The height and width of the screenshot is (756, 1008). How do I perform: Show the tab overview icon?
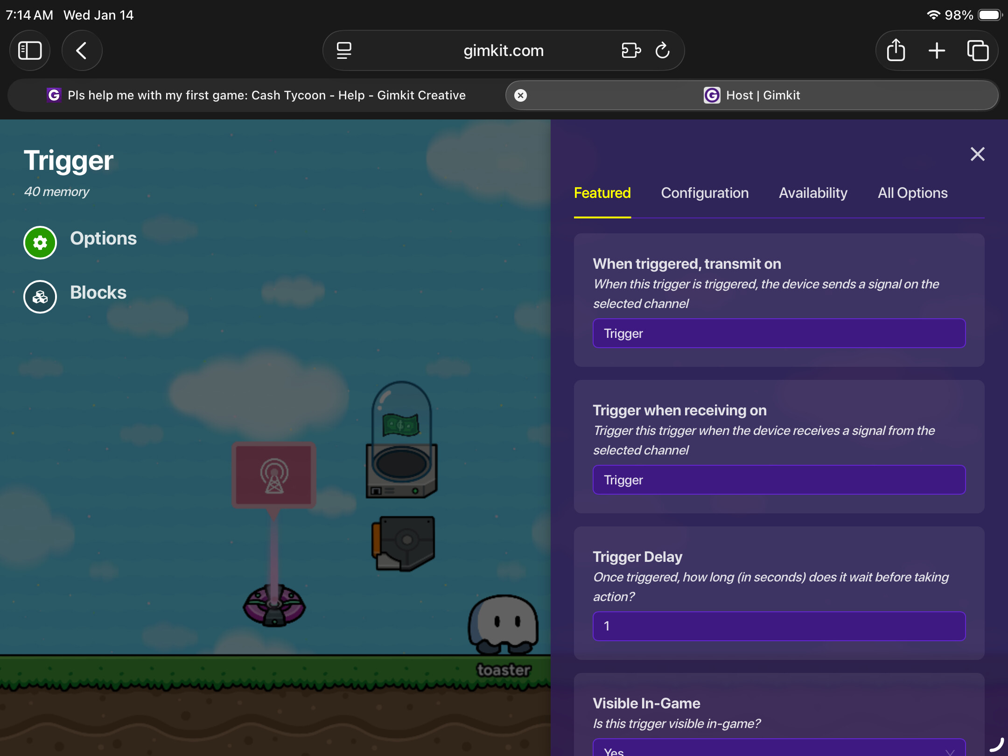click(x=978, y=50)
